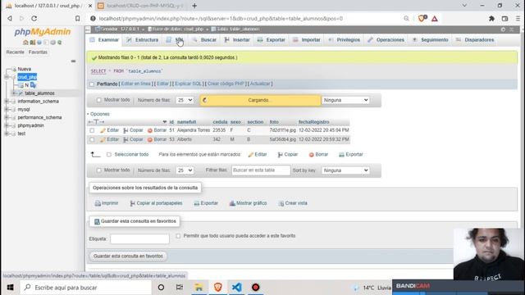525x295 pixels.
Task: Click Exportar icon for marked elements
Action: coord(341,155)
